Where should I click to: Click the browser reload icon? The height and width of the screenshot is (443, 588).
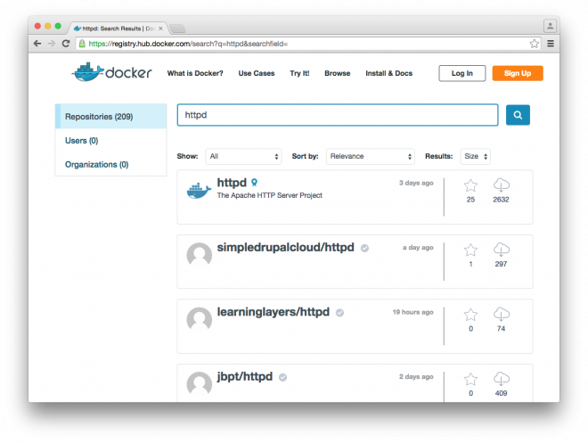click(x=66, y=43)
